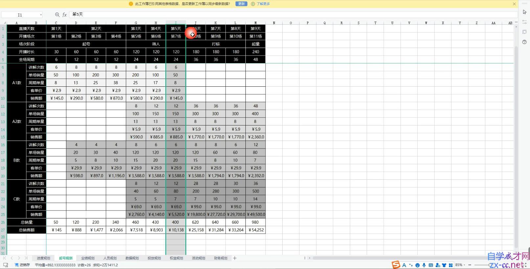Click the zoom slider handle

pyautogui.click(x=490, y=265)
